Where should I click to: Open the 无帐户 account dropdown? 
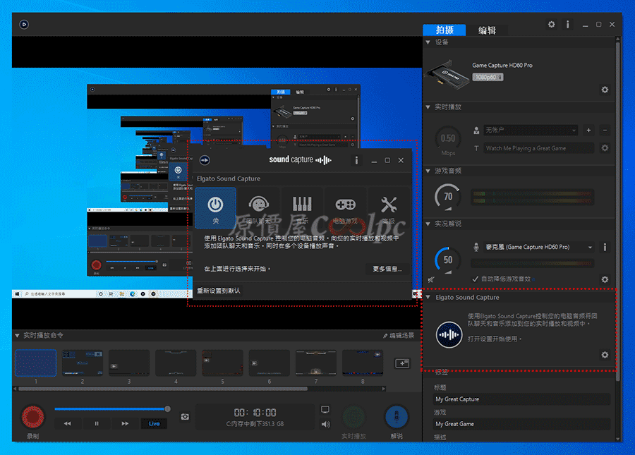click(531, 130)
